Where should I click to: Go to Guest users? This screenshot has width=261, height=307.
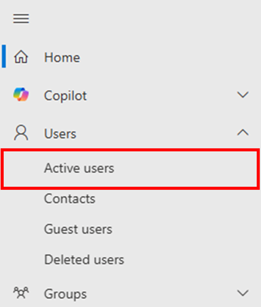pyautogui.click(x=78, y=229)
